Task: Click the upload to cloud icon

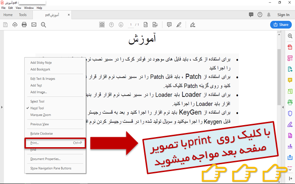Action: pyautogui.click(x=15, y=24)
